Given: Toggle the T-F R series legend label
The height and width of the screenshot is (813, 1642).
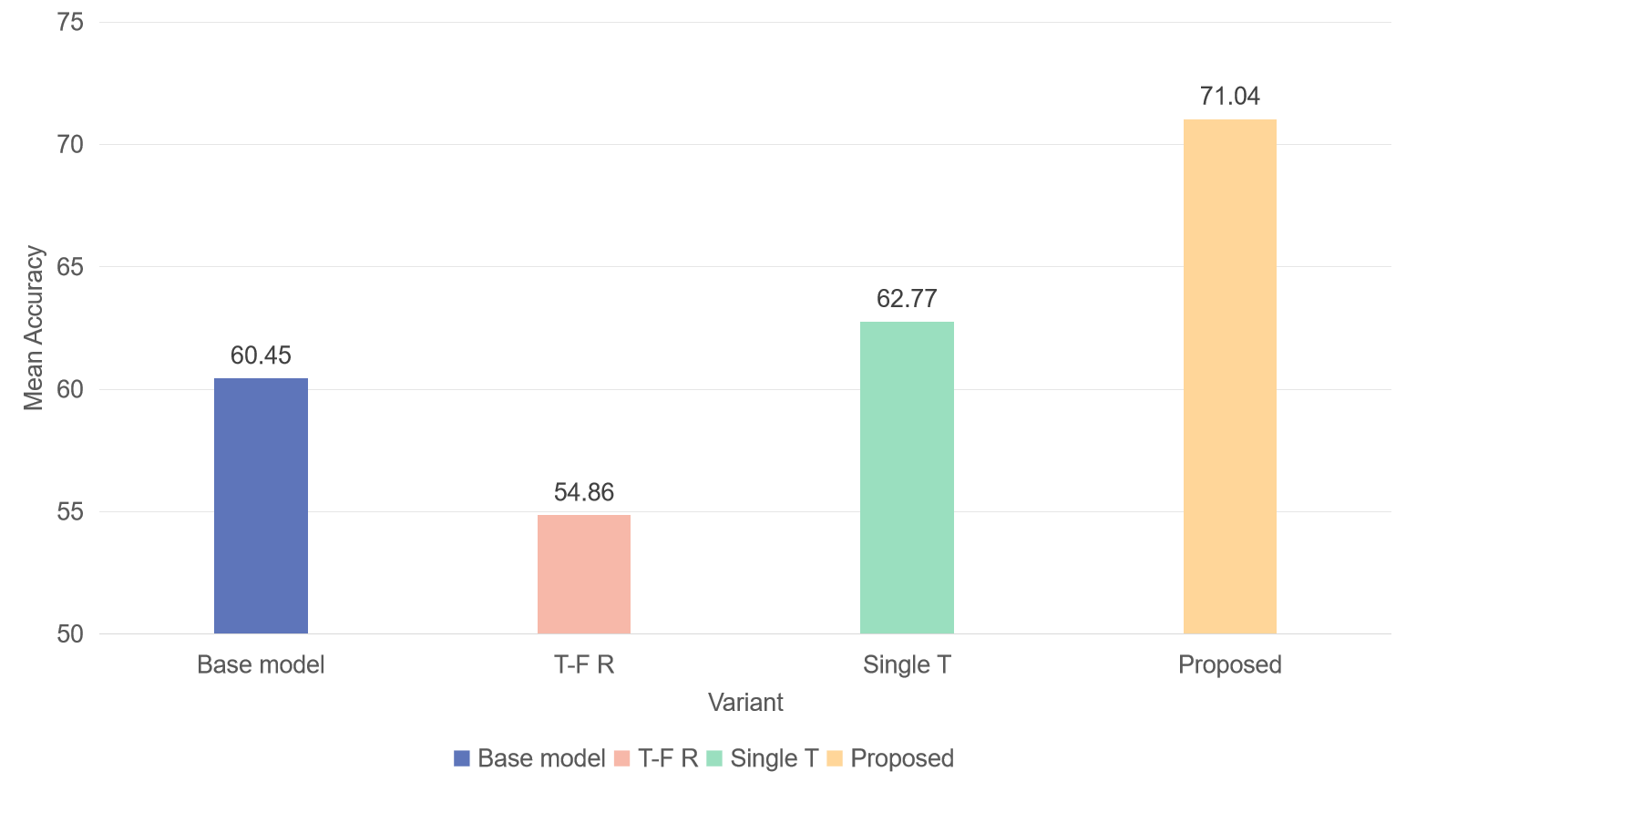Looking at the screenshot, I should coord(668,758).
